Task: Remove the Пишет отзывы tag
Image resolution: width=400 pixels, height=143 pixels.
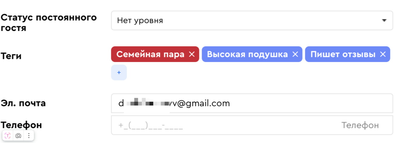Action: [x=383, y=54]
